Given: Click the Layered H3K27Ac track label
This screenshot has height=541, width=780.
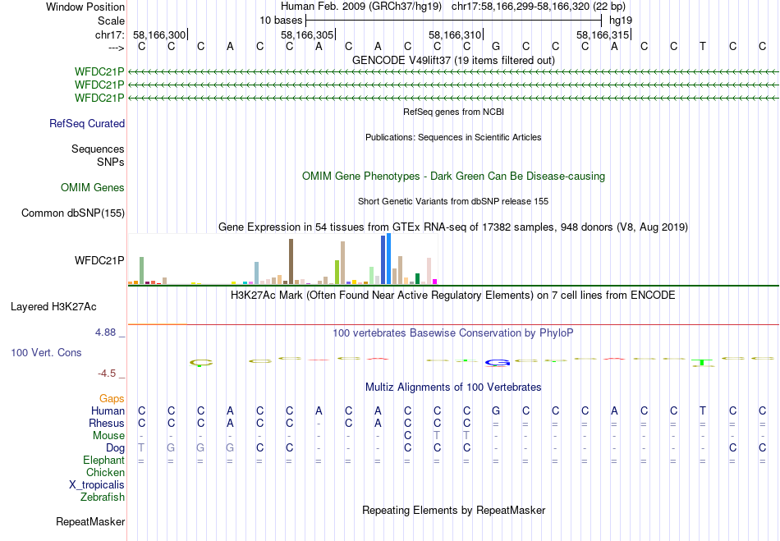Looking at the screenshot, I should pos(53,307).
